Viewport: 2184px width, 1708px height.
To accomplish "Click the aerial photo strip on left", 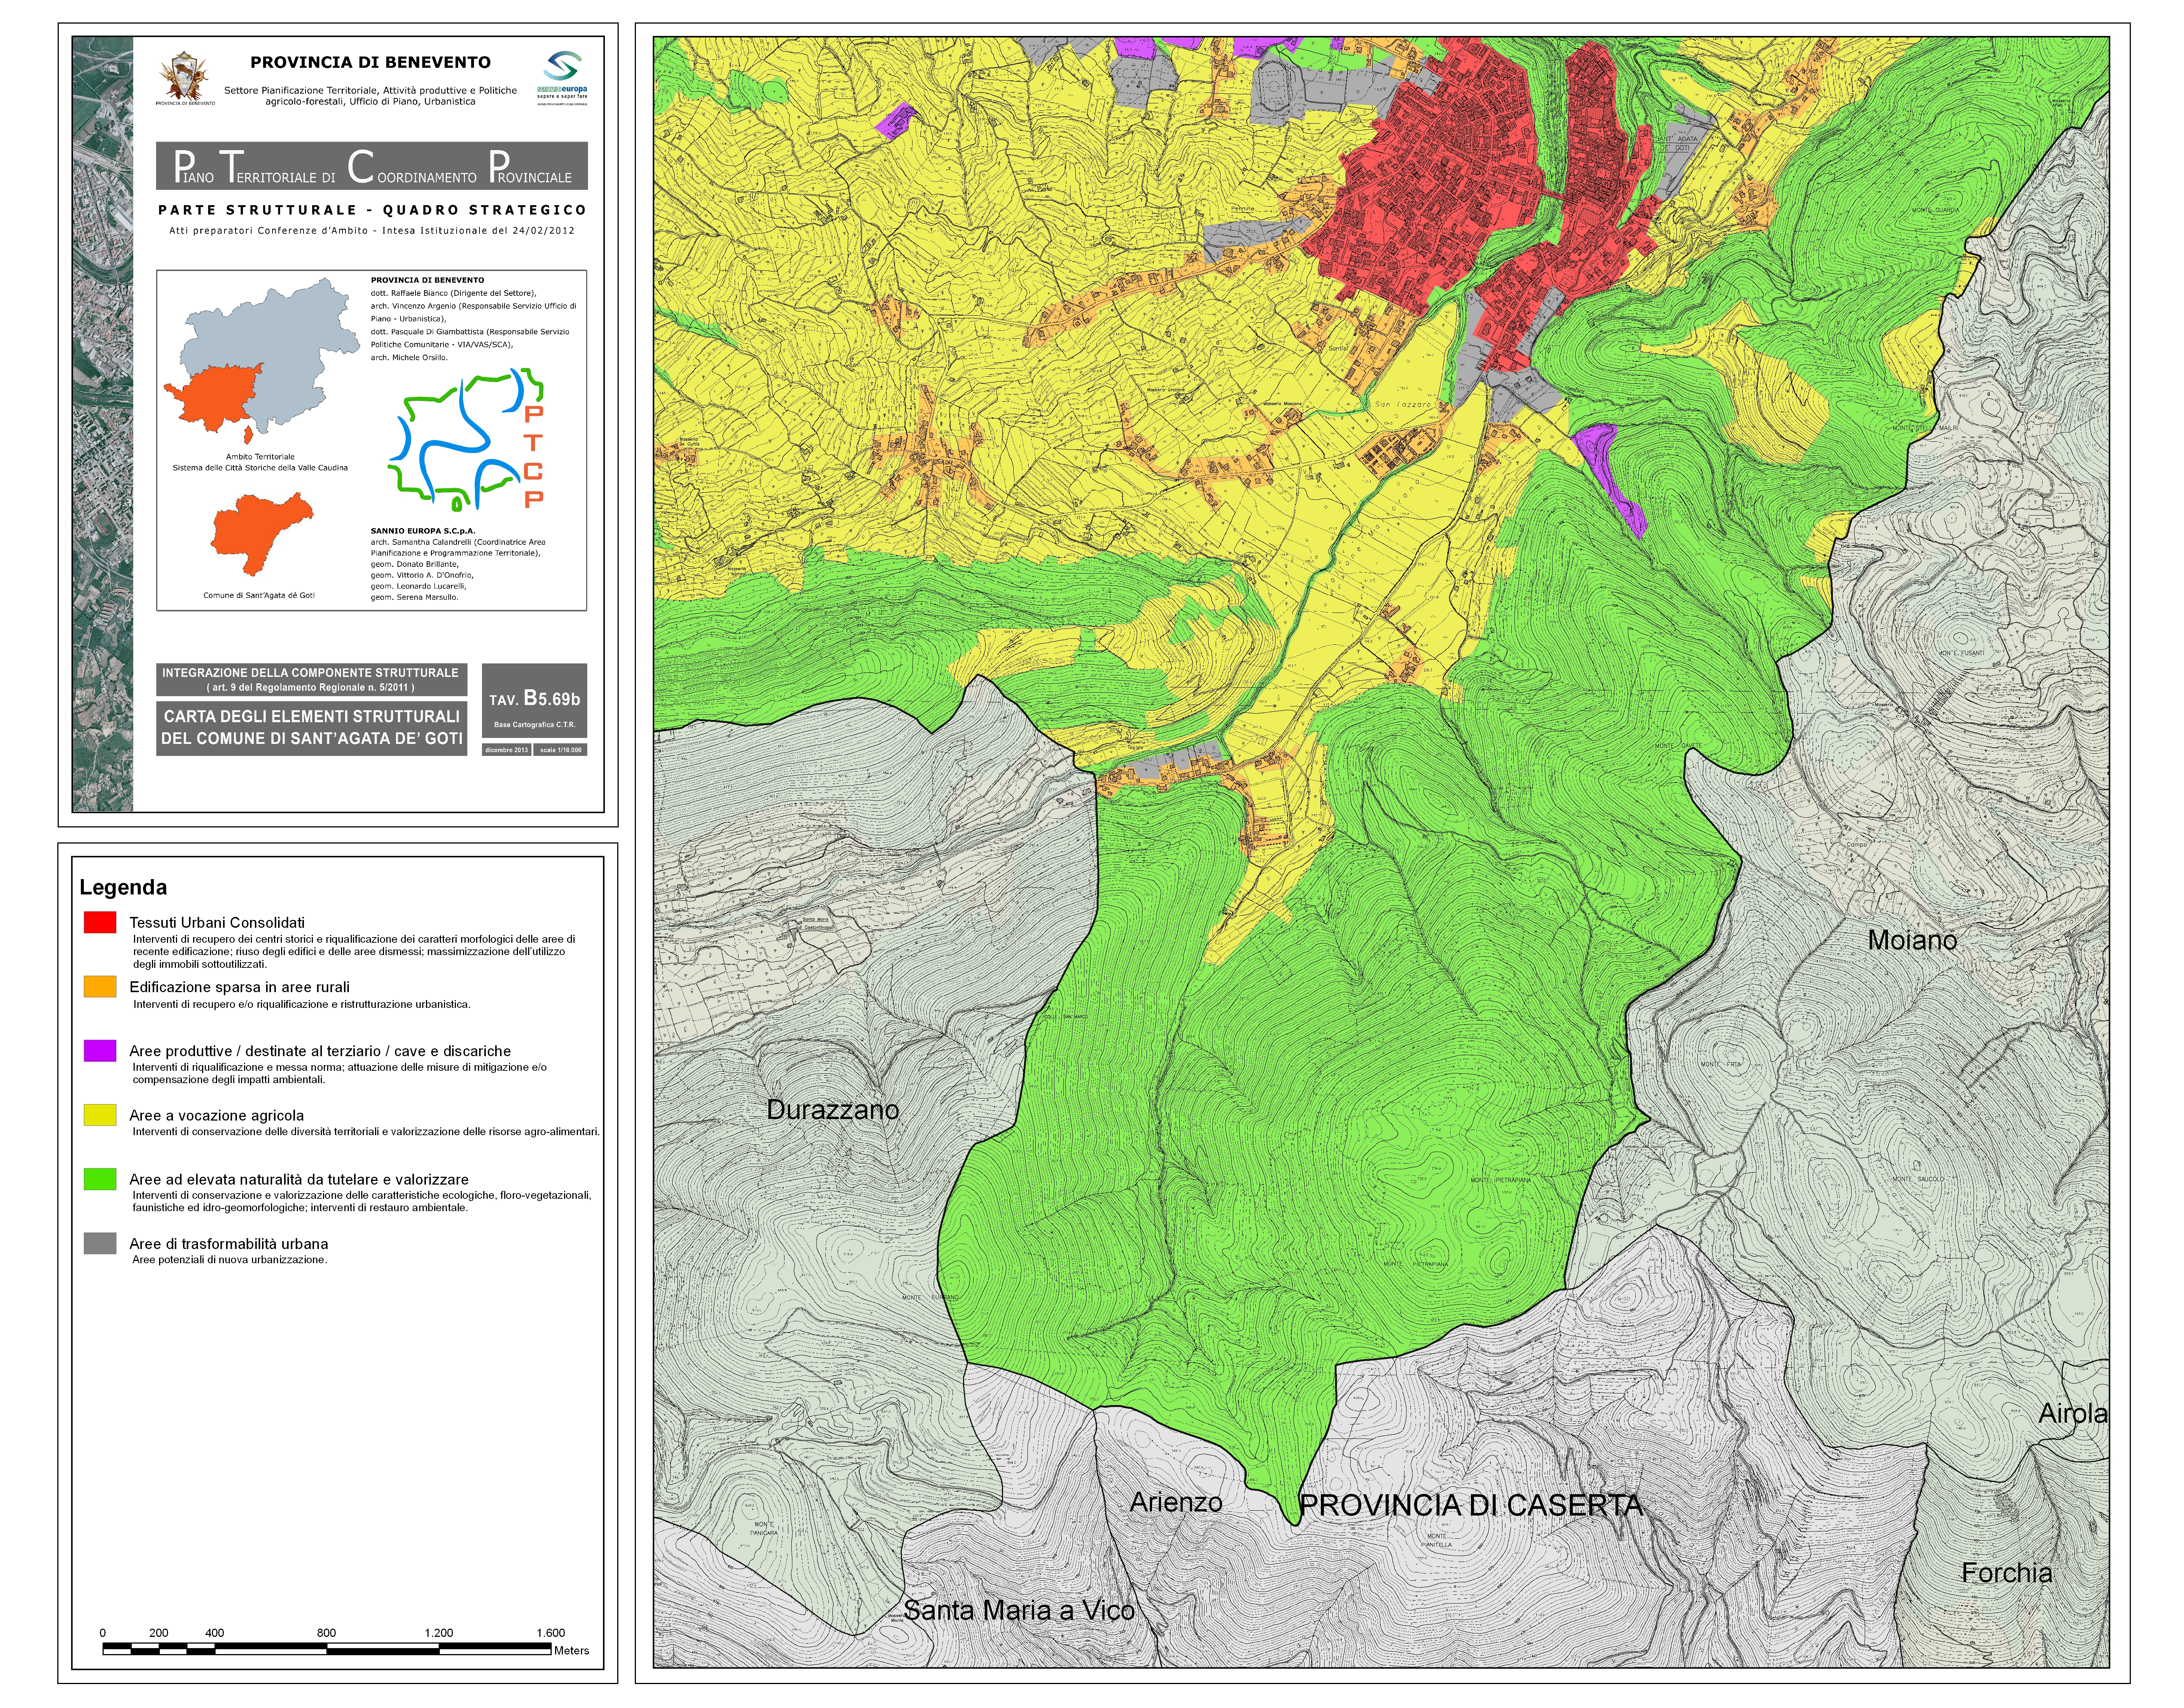I will (103, 424).
